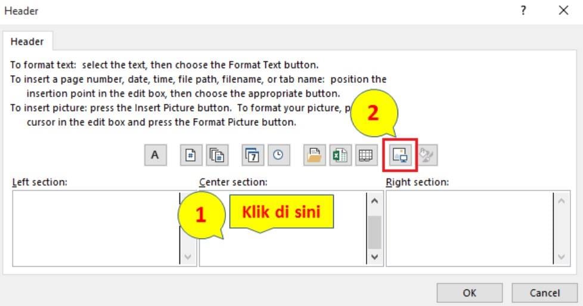This screenshot has width=583, height=306.
Task: Insert Sheet Name grid icon
Action: pyautogui.click(x=366, y=155)
